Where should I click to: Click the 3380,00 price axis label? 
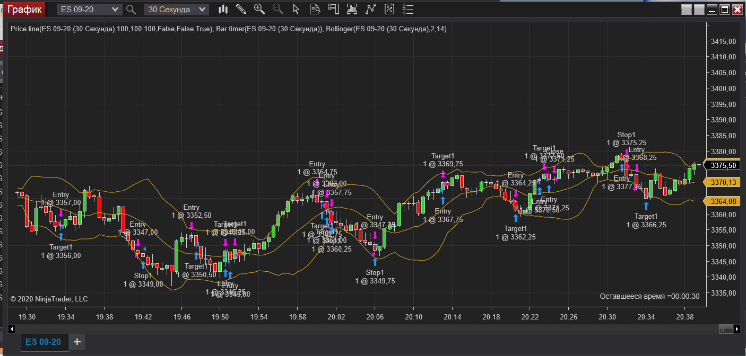[723, 151]
